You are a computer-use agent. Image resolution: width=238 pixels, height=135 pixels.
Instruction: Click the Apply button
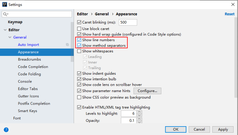click(223, 129)
